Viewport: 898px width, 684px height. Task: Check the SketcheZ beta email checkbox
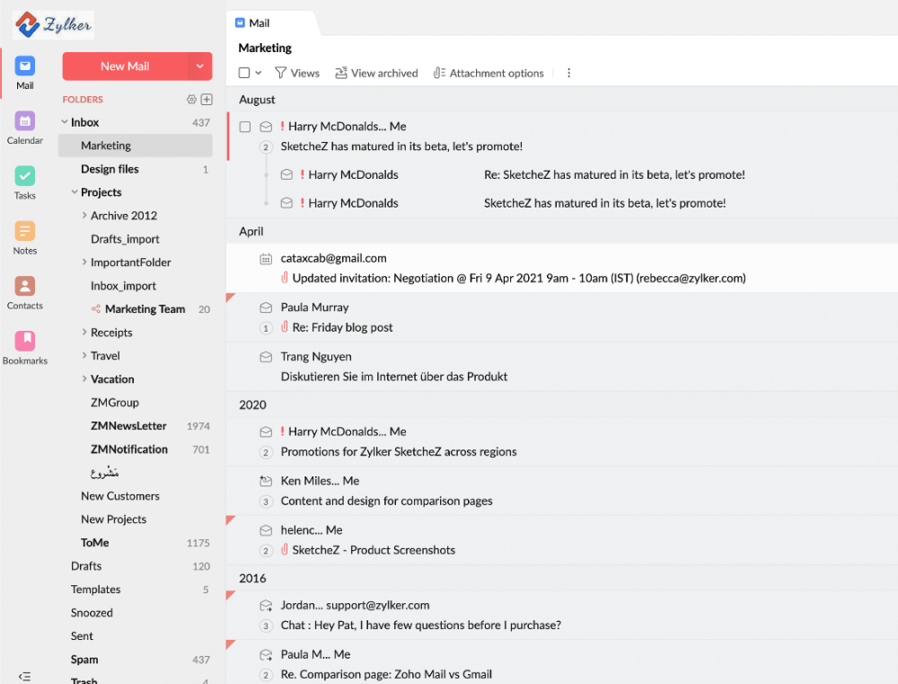point(245,127)
